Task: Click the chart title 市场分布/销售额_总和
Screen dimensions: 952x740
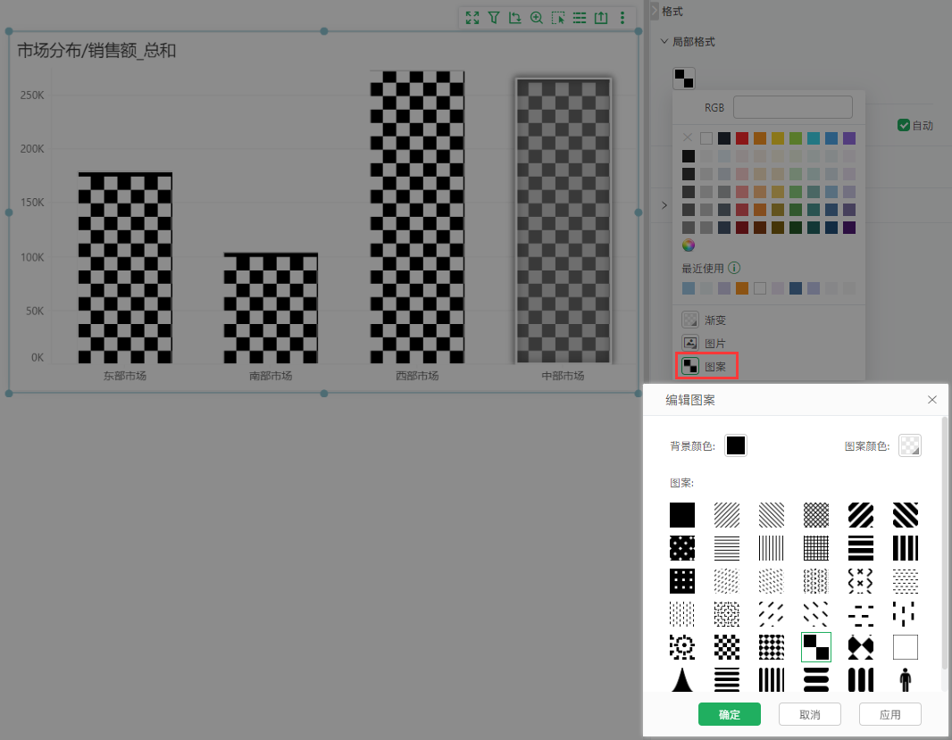Action: [x=96, y=50]
